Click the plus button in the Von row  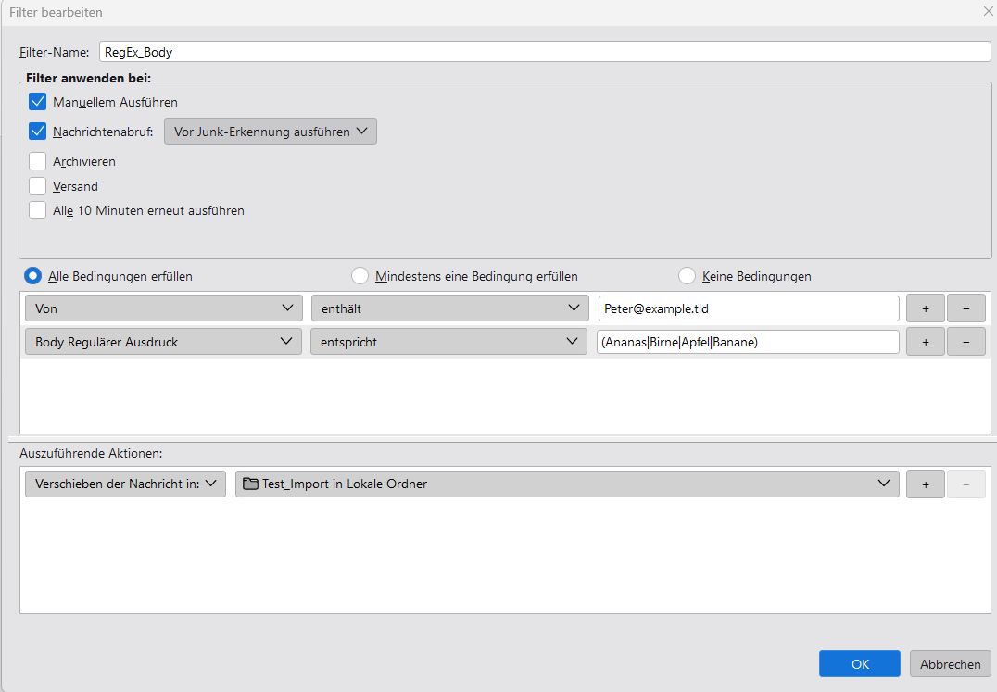[925, 309]
